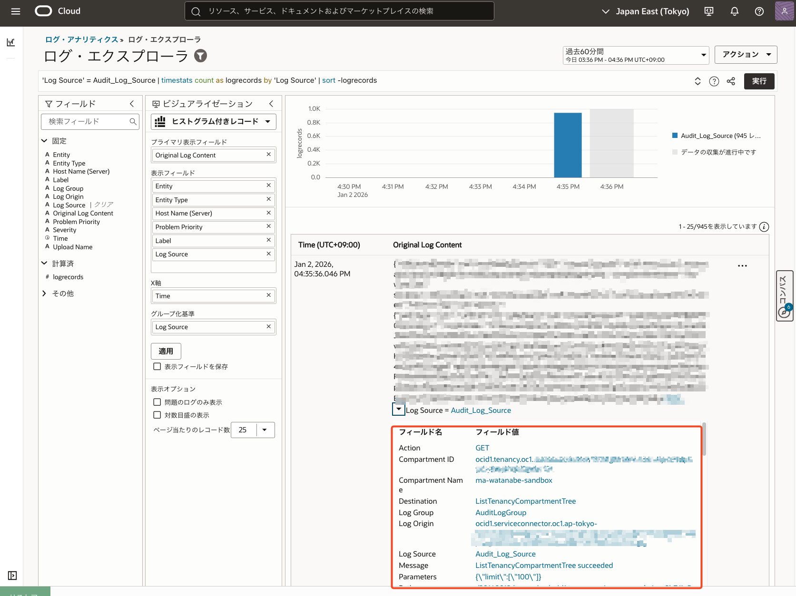Open the hamburger navigation menu

(x=15, y=11)
